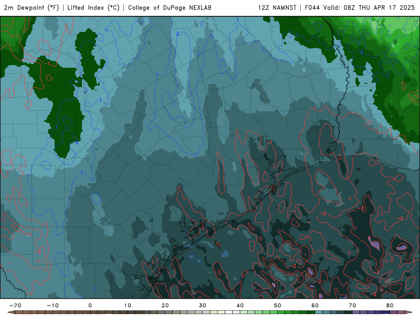Click the 'F044' forecast hour text
This screenshot has height=315, width=420.
point(312,8)
